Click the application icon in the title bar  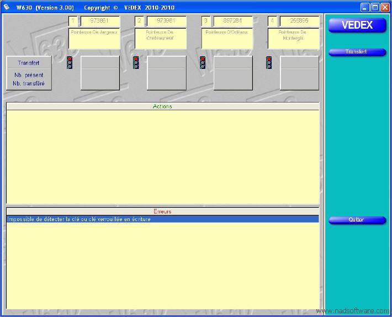[7, 7]
